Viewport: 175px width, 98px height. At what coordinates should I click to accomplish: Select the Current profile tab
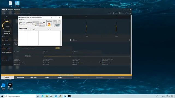point(7,77)
